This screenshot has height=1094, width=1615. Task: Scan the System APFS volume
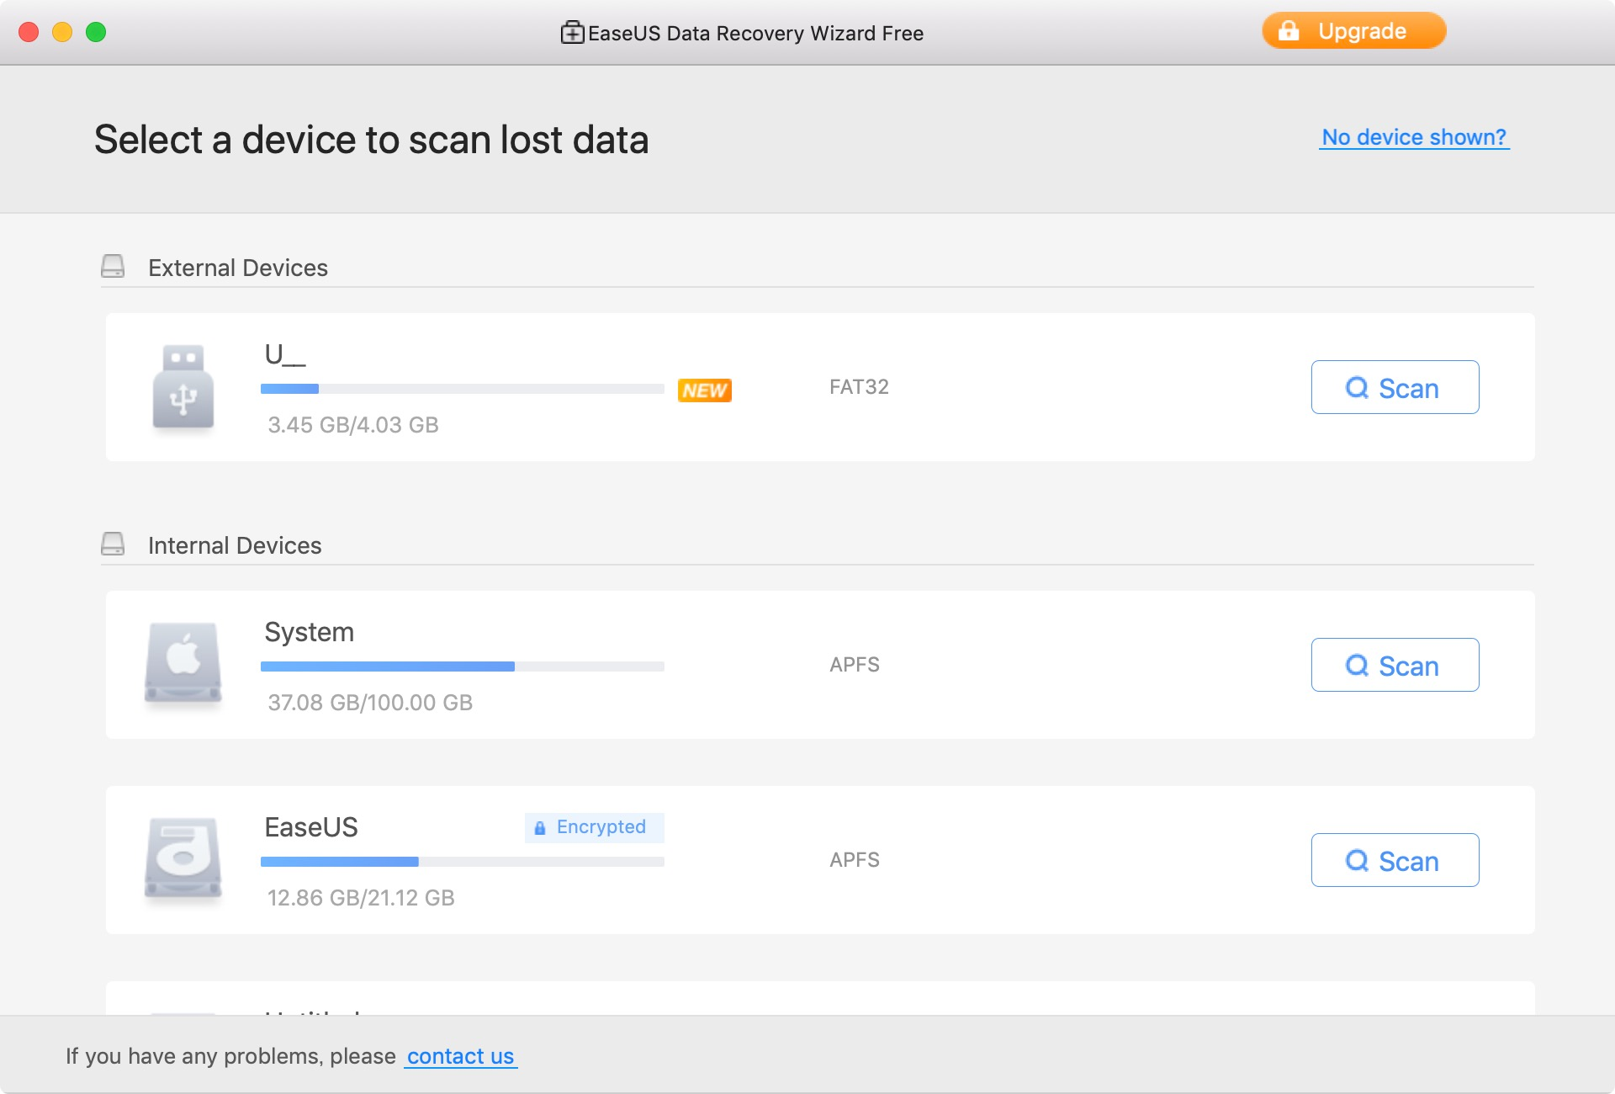coord(1395,665)
